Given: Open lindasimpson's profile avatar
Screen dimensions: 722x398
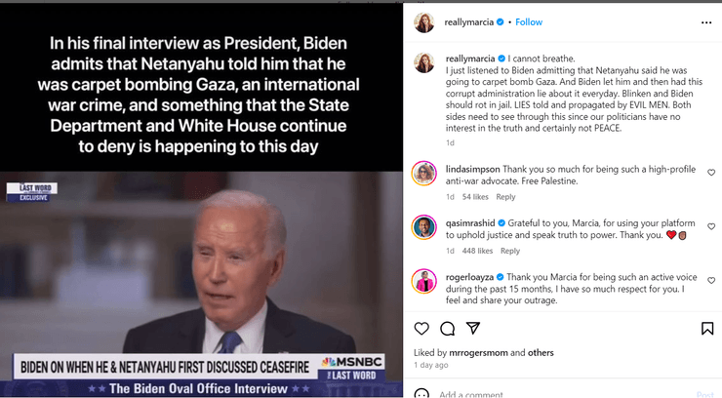Looking at the screenshot, I should tap(423, 174).
